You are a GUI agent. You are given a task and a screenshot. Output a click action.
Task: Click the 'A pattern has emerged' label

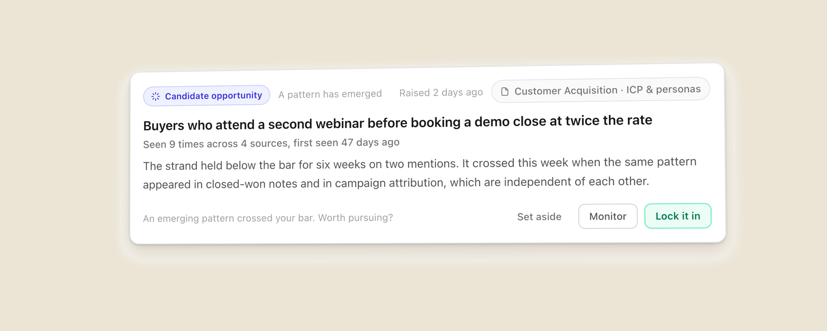pos(330,94)
